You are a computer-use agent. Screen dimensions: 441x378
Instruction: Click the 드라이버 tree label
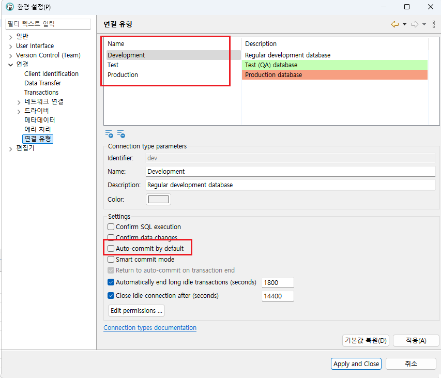click(x=37, y=111)
